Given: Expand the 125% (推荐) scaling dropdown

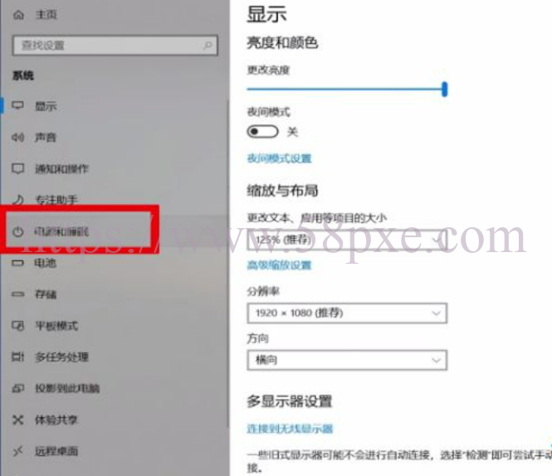Looking at the screenshot, I should [347, 240].
